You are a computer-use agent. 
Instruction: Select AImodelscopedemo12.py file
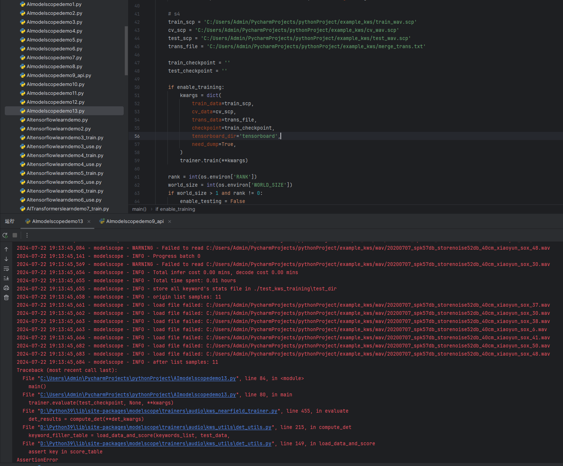pyautogui.click(x=56, y=102)
